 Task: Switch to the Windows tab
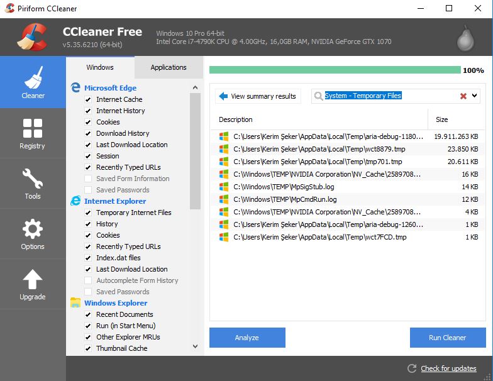click(x=100, y=67)
